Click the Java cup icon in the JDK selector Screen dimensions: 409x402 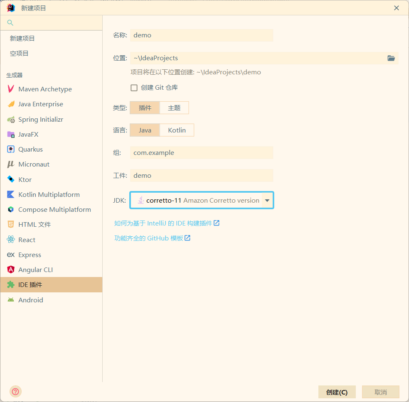141,200
